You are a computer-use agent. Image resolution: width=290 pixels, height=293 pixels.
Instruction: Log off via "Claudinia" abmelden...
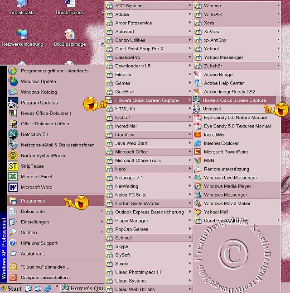56,267
